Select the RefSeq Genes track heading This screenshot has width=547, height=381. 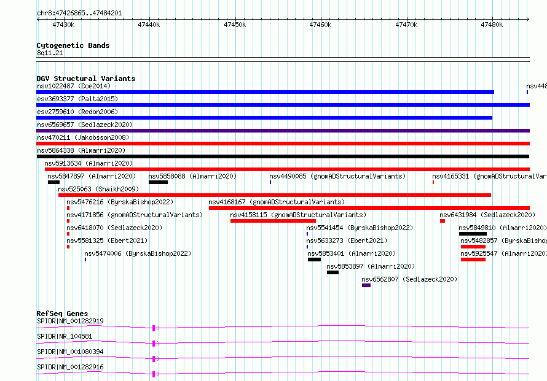(62, 314)
